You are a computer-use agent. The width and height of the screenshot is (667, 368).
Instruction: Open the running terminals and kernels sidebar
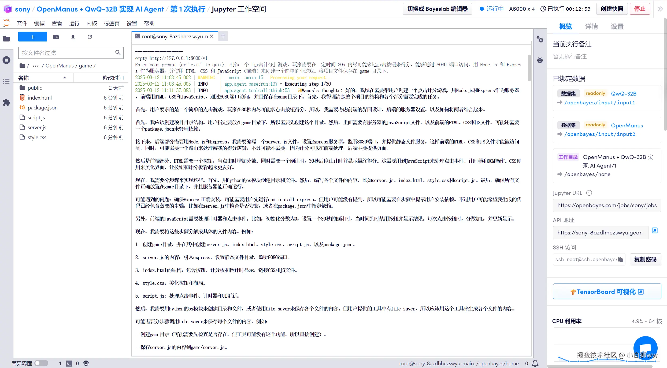coord(6,60)
